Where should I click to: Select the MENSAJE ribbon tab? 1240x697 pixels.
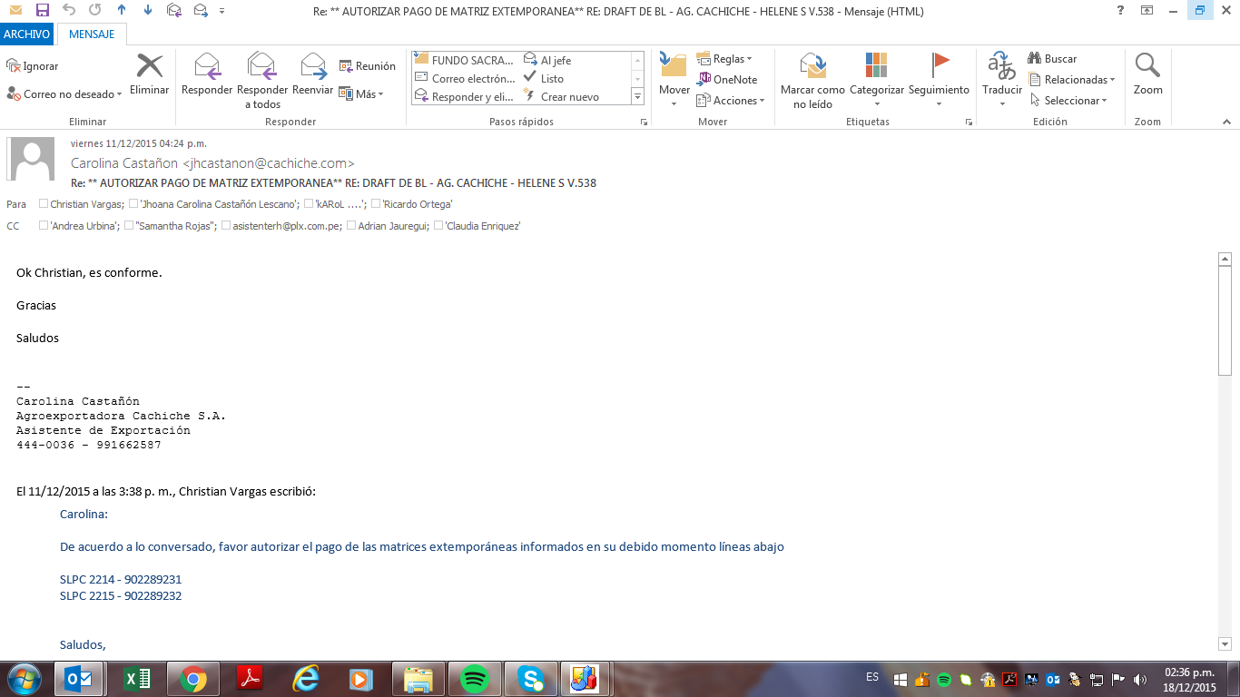point(92,34)
